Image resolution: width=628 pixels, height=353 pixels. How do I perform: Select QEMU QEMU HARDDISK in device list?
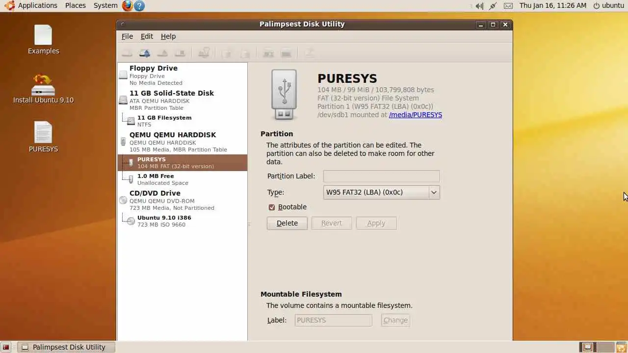click(183, 142)
